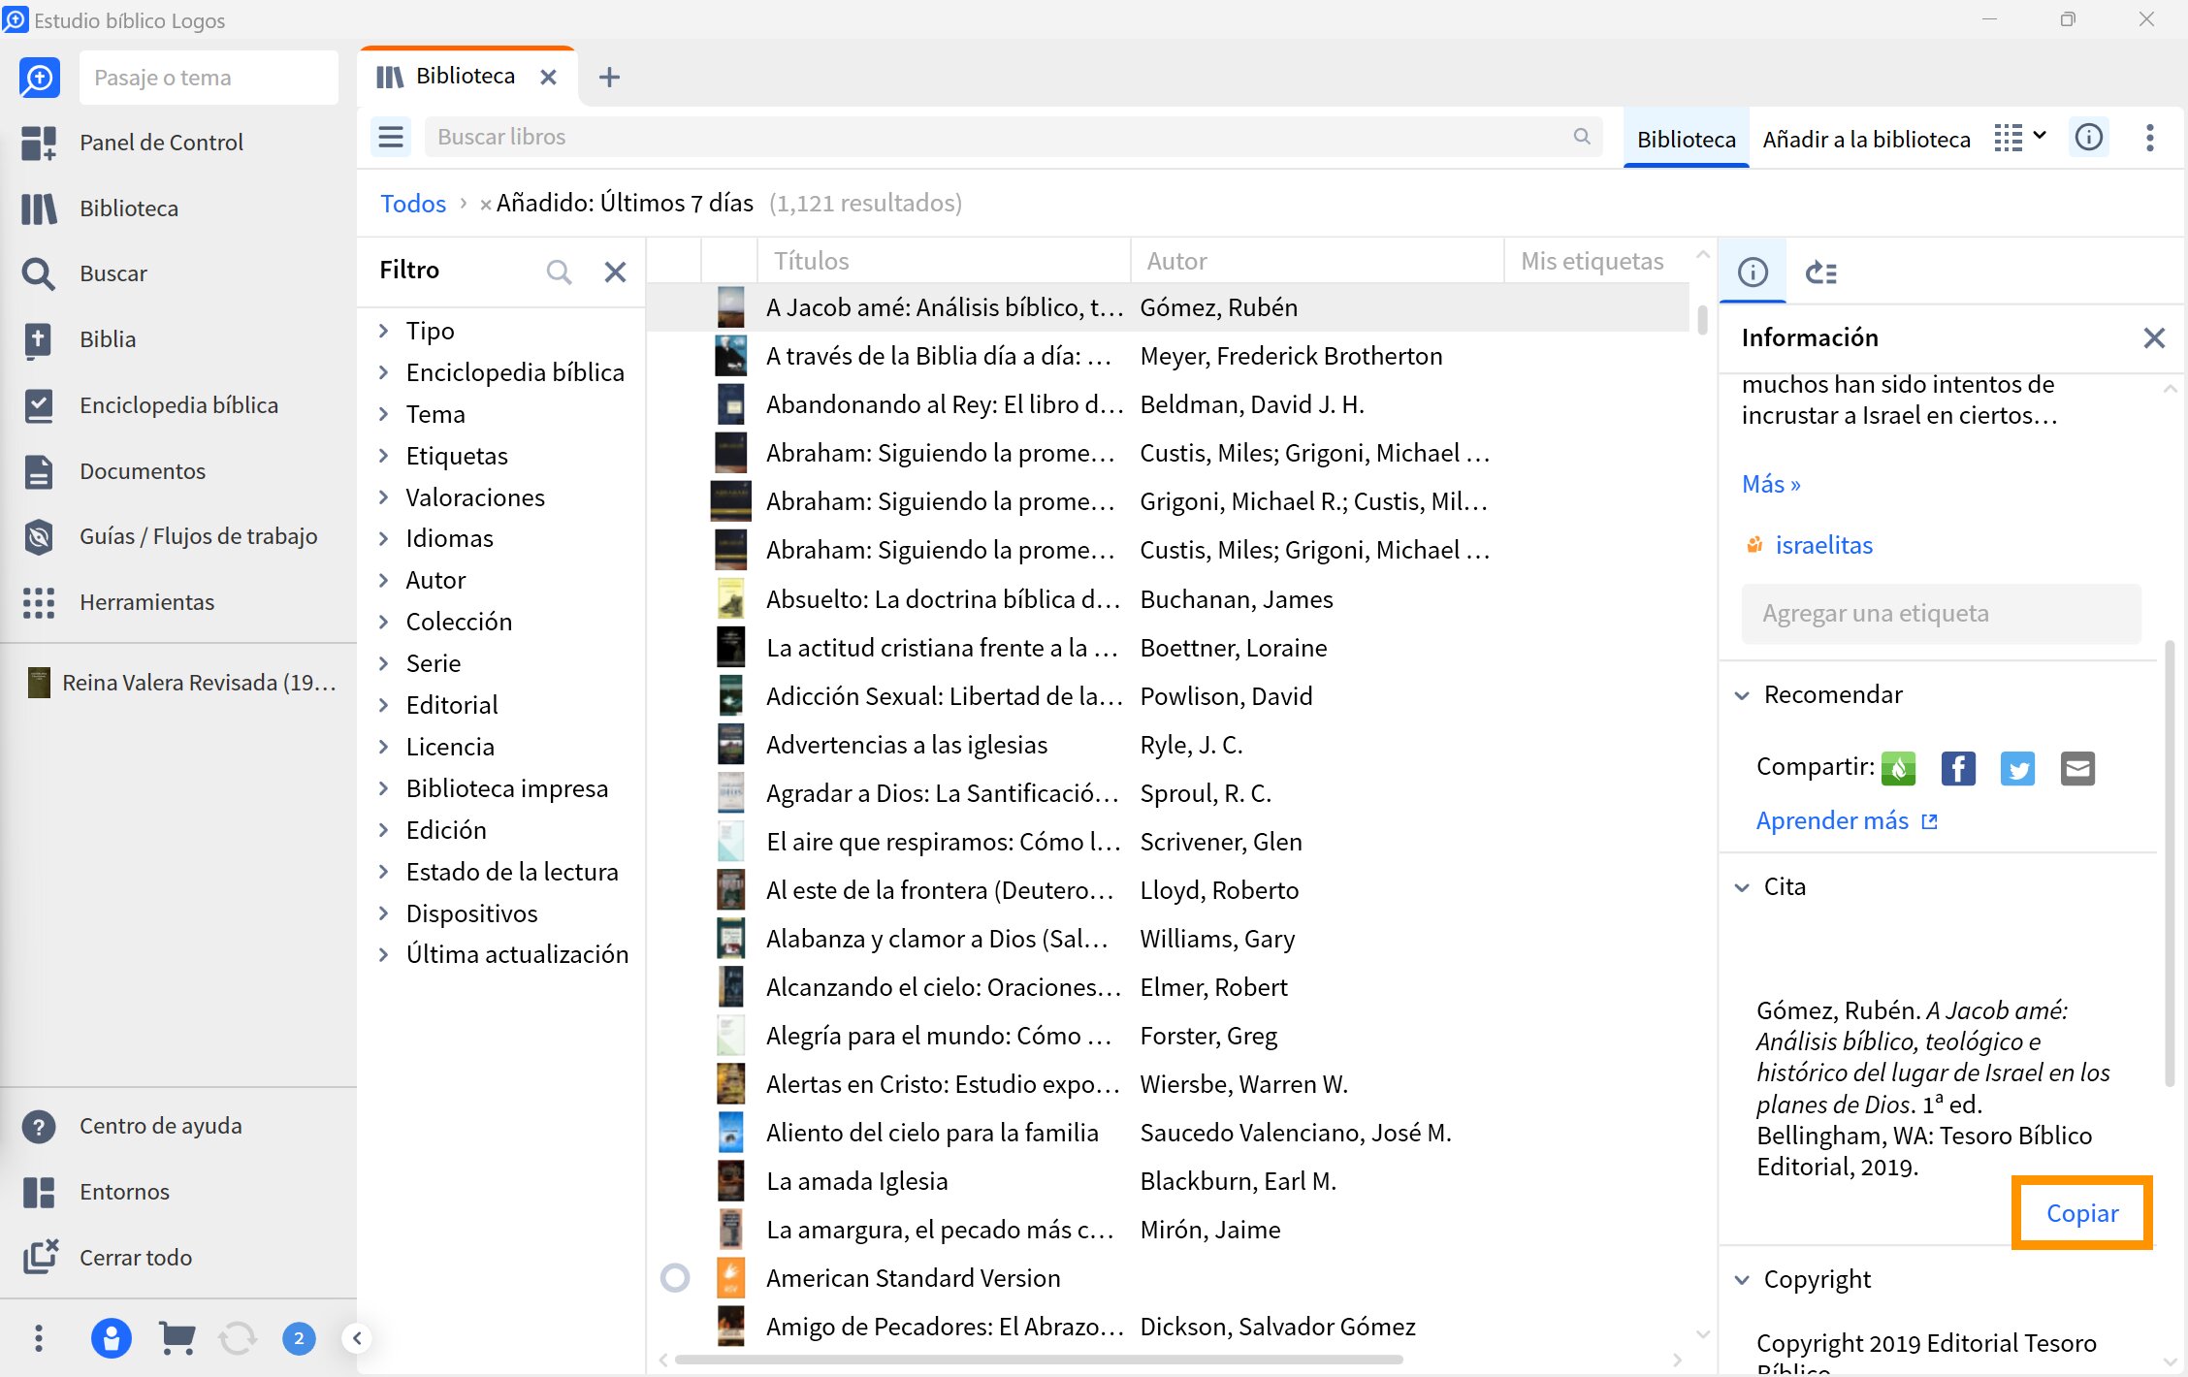The height and width of the screenshot is (1377, 2188).
Task: Share on Twitter icon
Action: [x=2017, y=769]
